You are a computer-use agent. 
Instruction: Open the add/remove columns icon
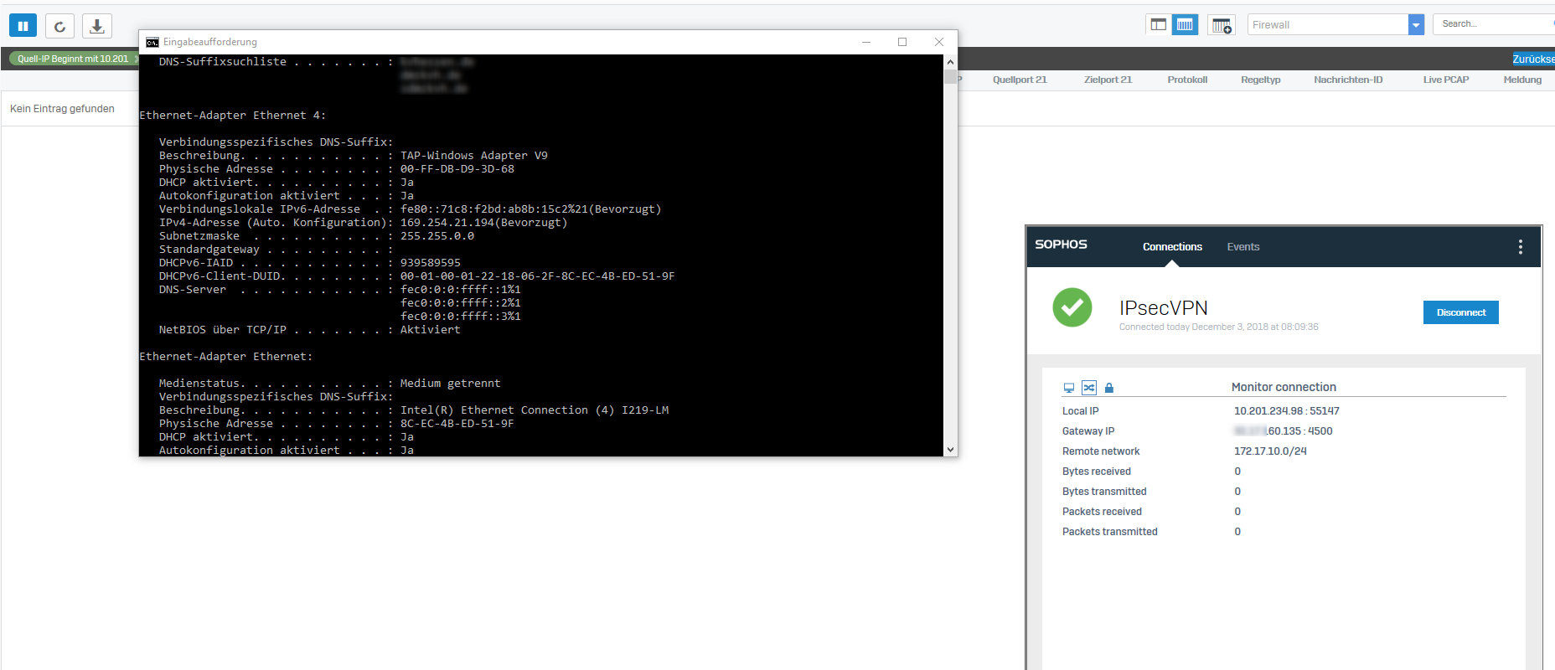[x=1222, y=25]
